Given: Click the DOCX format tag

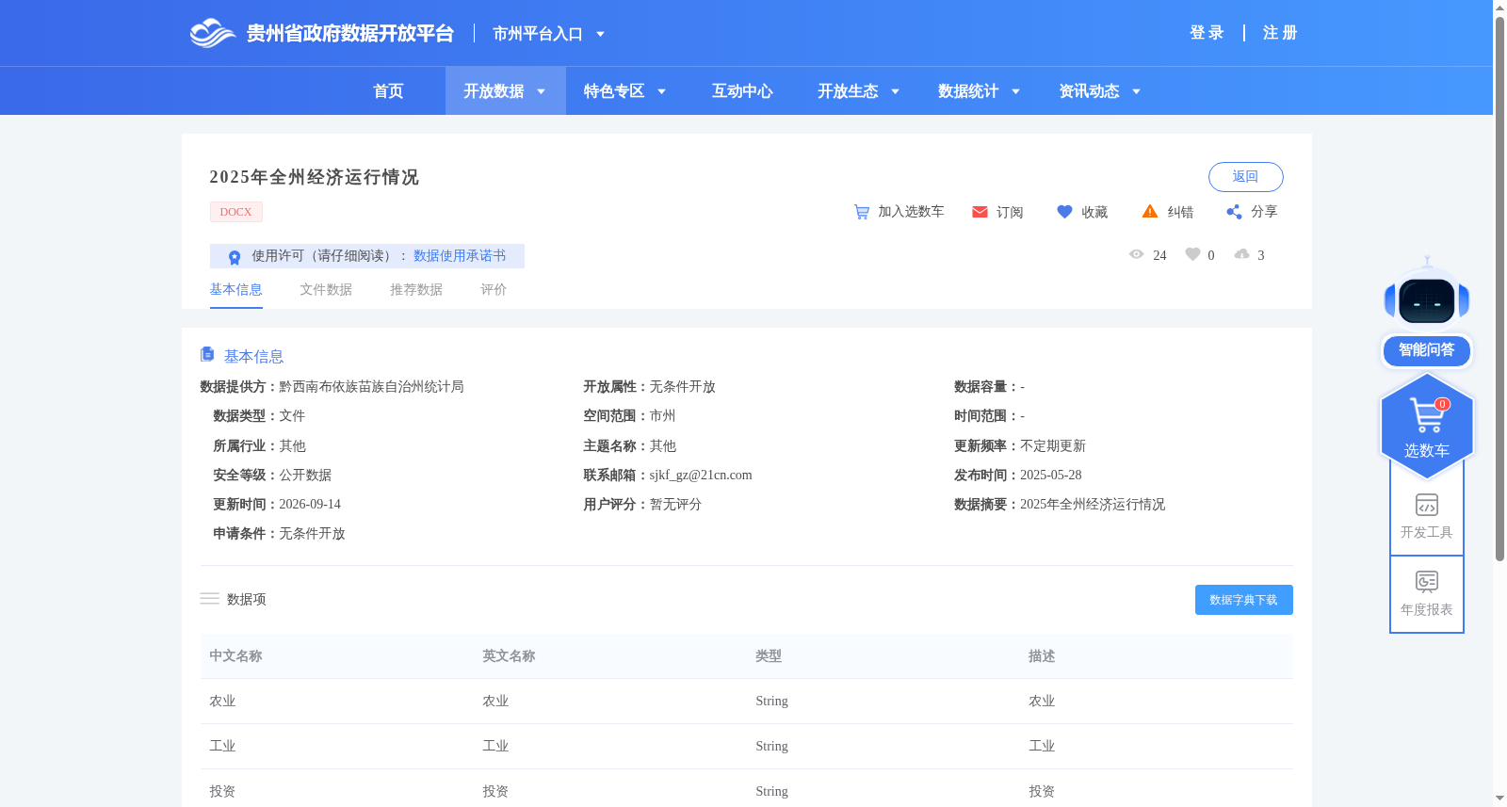Looking at the screenshot, I should coord(235,212).
